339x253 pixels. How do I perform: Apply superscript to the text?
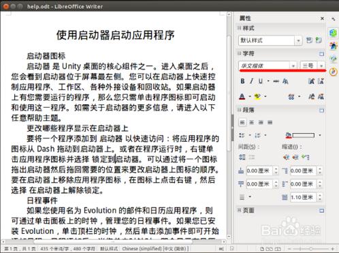coord(312,97)
